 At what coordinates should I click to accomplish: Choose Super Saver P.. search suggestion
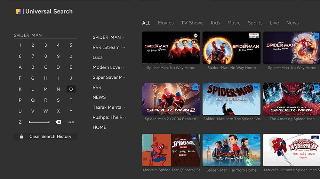click(x=109, y=77)
